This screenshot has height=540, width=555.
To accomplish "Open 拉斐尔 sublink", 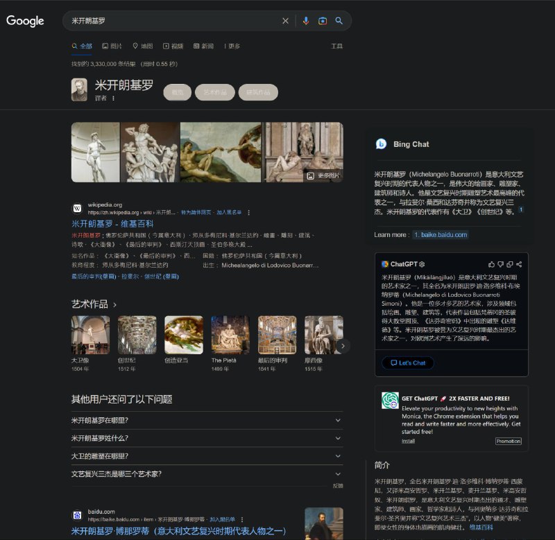I will point(130,277).
